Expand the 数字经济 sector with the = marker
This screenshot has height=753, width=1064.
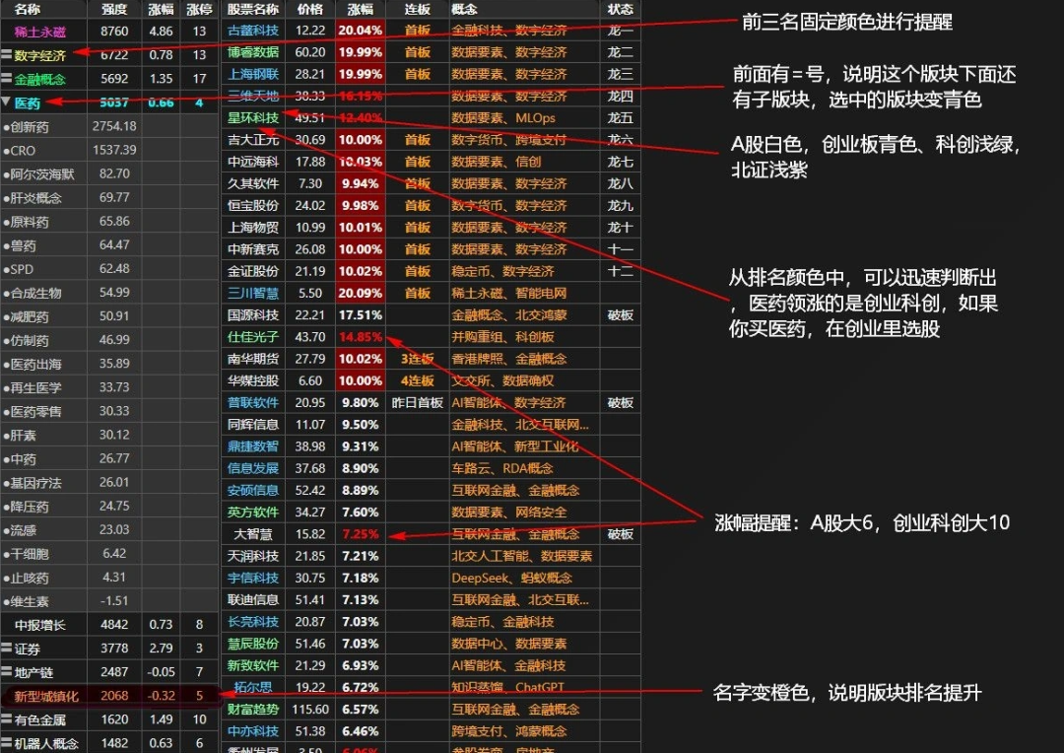pyautogui.click(x=6, y=53)
